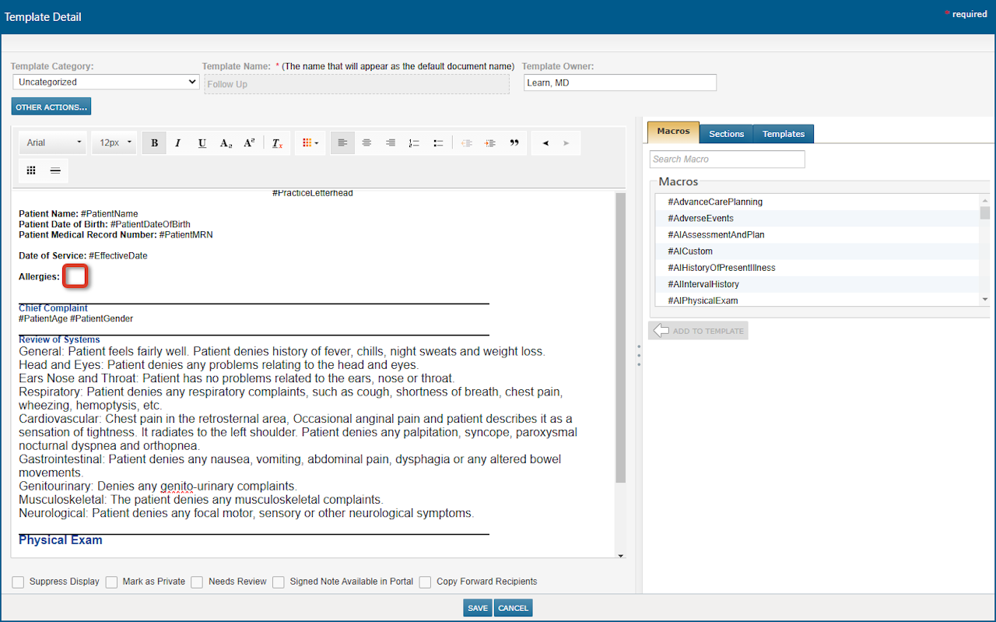Apply blockquote formatting in the toolbar

514,142
